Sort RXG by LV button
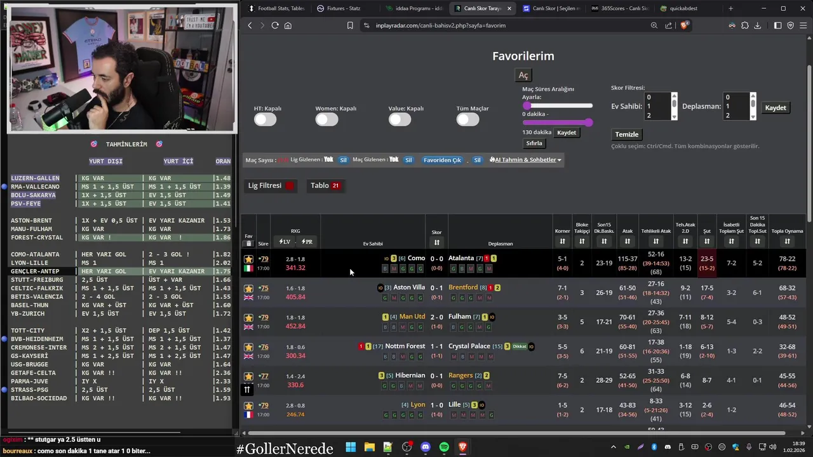This screenshot has width=813, height=457. [x=285, y=242]
